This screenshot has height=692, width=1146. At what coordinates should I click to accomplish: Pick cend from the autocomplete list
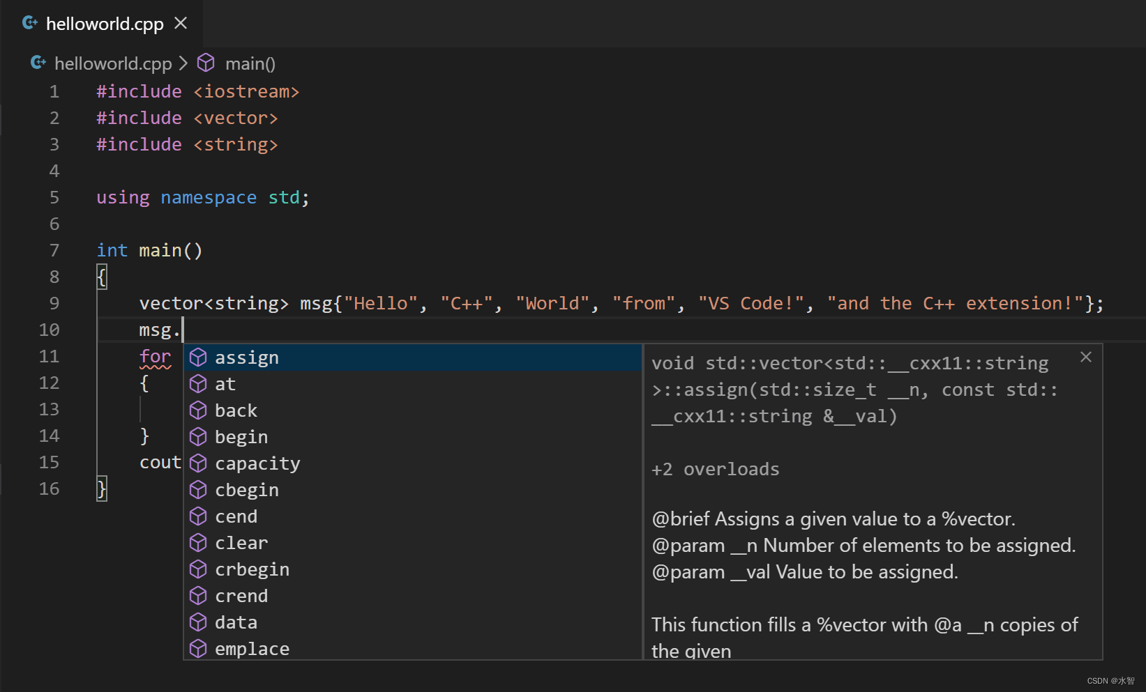point(412,516)
